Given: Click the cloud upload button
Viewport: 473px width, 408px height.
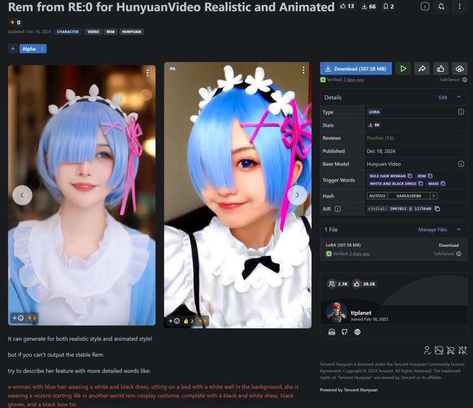Looking at the screenshot, I should [x=459, y=69].
